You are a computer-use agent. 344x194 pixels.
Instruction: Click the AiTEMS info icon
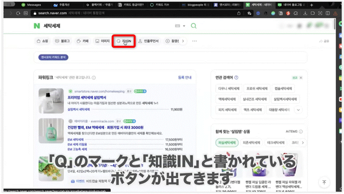[x=301, y=132]
